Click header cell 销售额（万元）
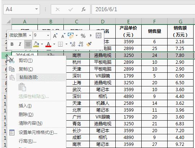 tap(181, 31)
